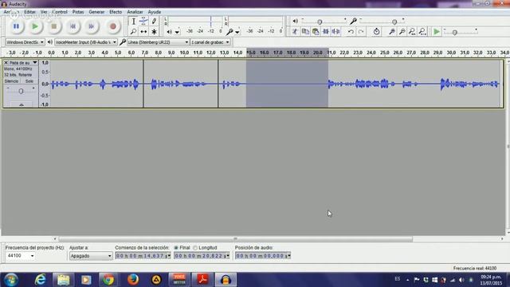Screen dimensions: 510x287
Task: Click the selection end time field
Action: 202,256
